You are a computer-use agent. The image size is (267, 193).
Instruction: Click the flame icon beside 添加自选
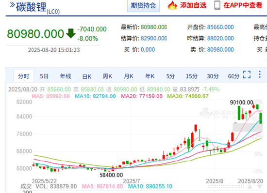coord(172,5)
